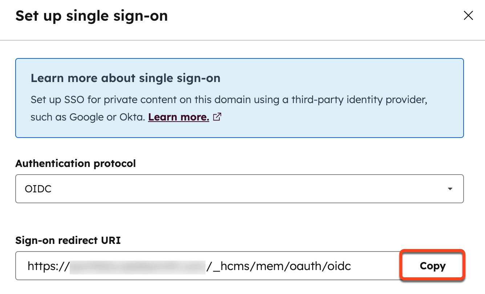Screen dimensions: 485x294
Task: Click the outbound-link icon after the Okta sentence
Action: click(x=217, y=117)
